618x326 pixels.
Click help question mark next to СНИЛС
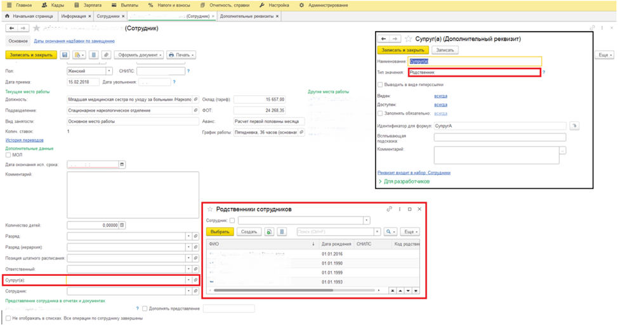coord(188,71)
